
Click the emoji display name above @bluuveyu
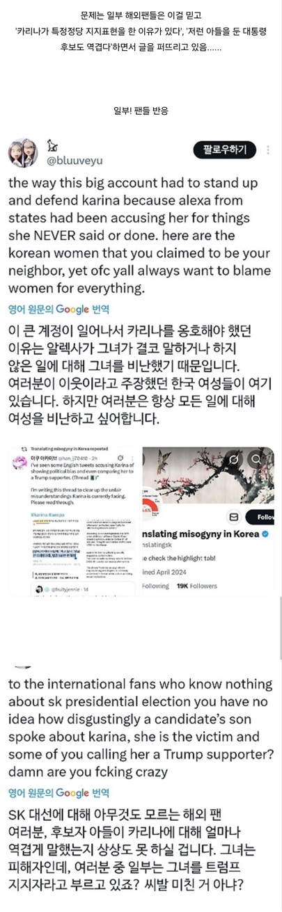[x=53, y=145]
